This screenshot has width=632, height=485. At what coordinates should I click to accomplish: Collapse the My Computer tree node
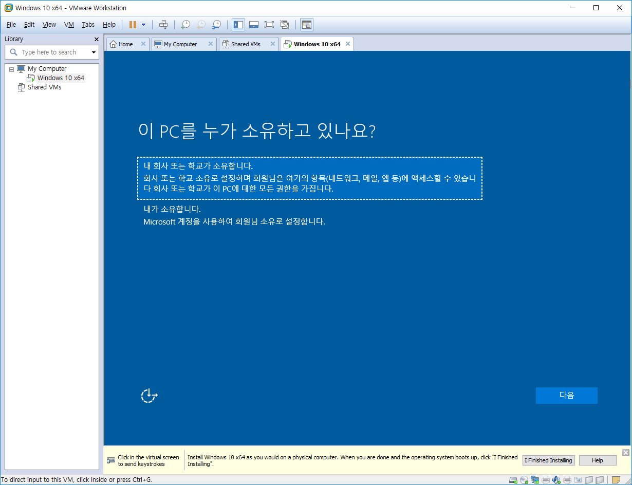pyautogui.click(x=11, y=69)
